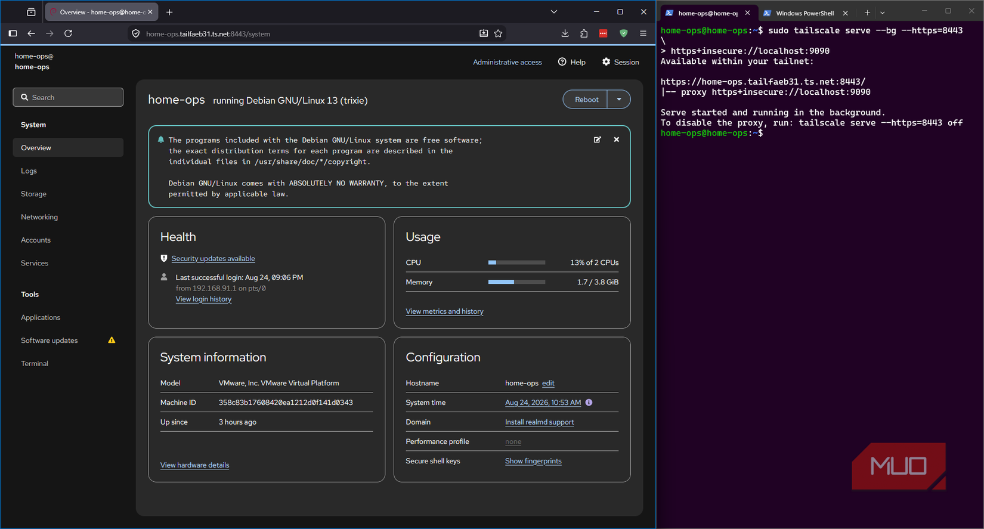Dismiss the Debian notice banner
Image resolution: width=984 pixels, height=529 pixels.
617,140
